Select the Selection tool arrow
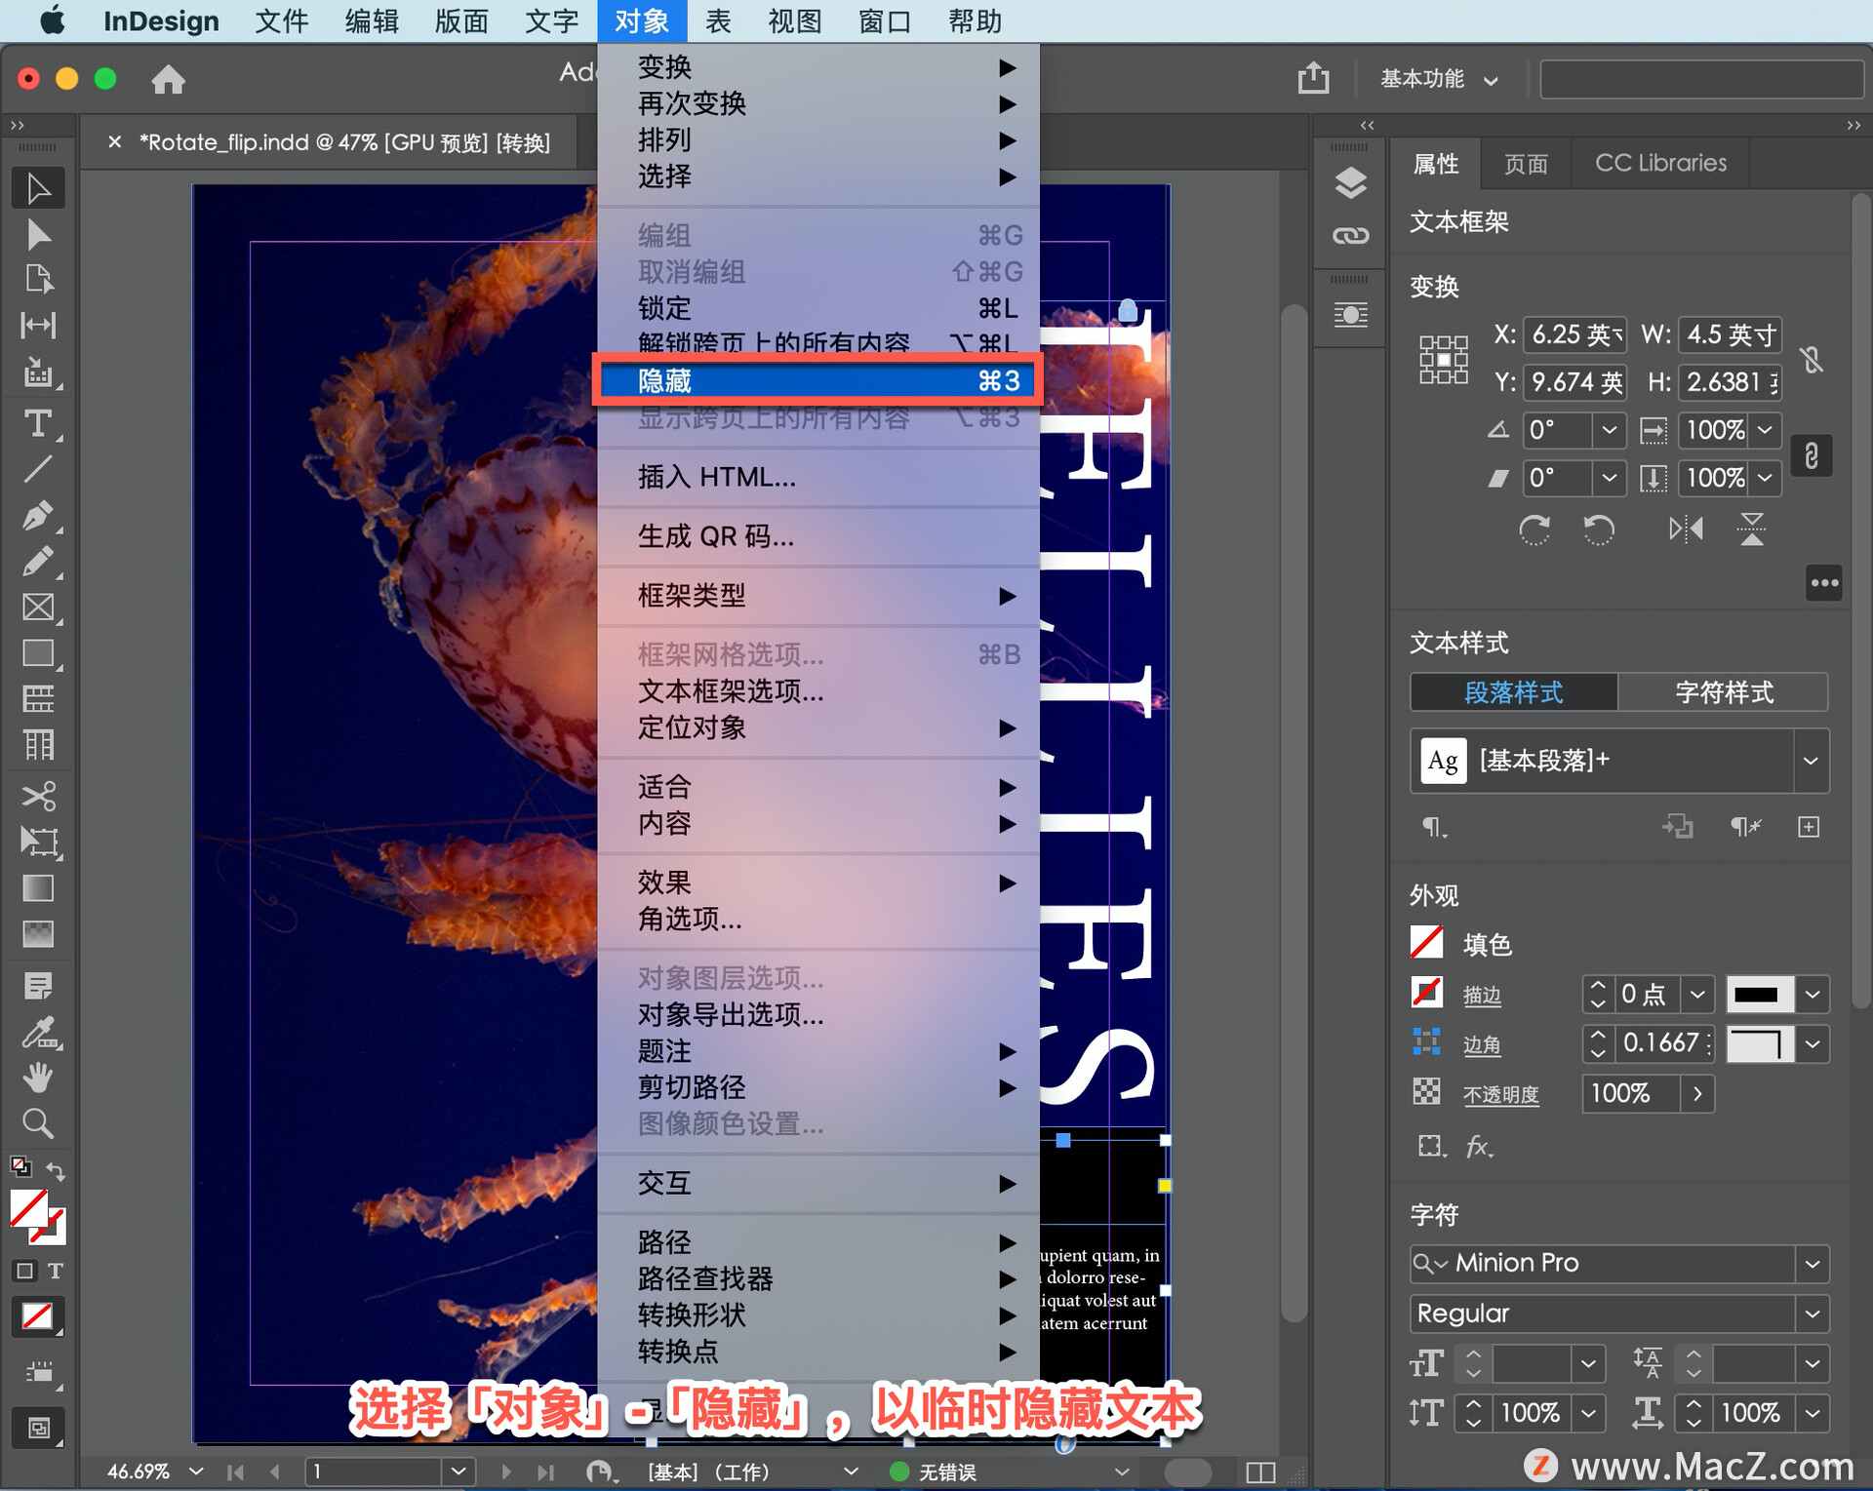The height and width of the screenshot is (1491, 1873). tap(38, 189)
